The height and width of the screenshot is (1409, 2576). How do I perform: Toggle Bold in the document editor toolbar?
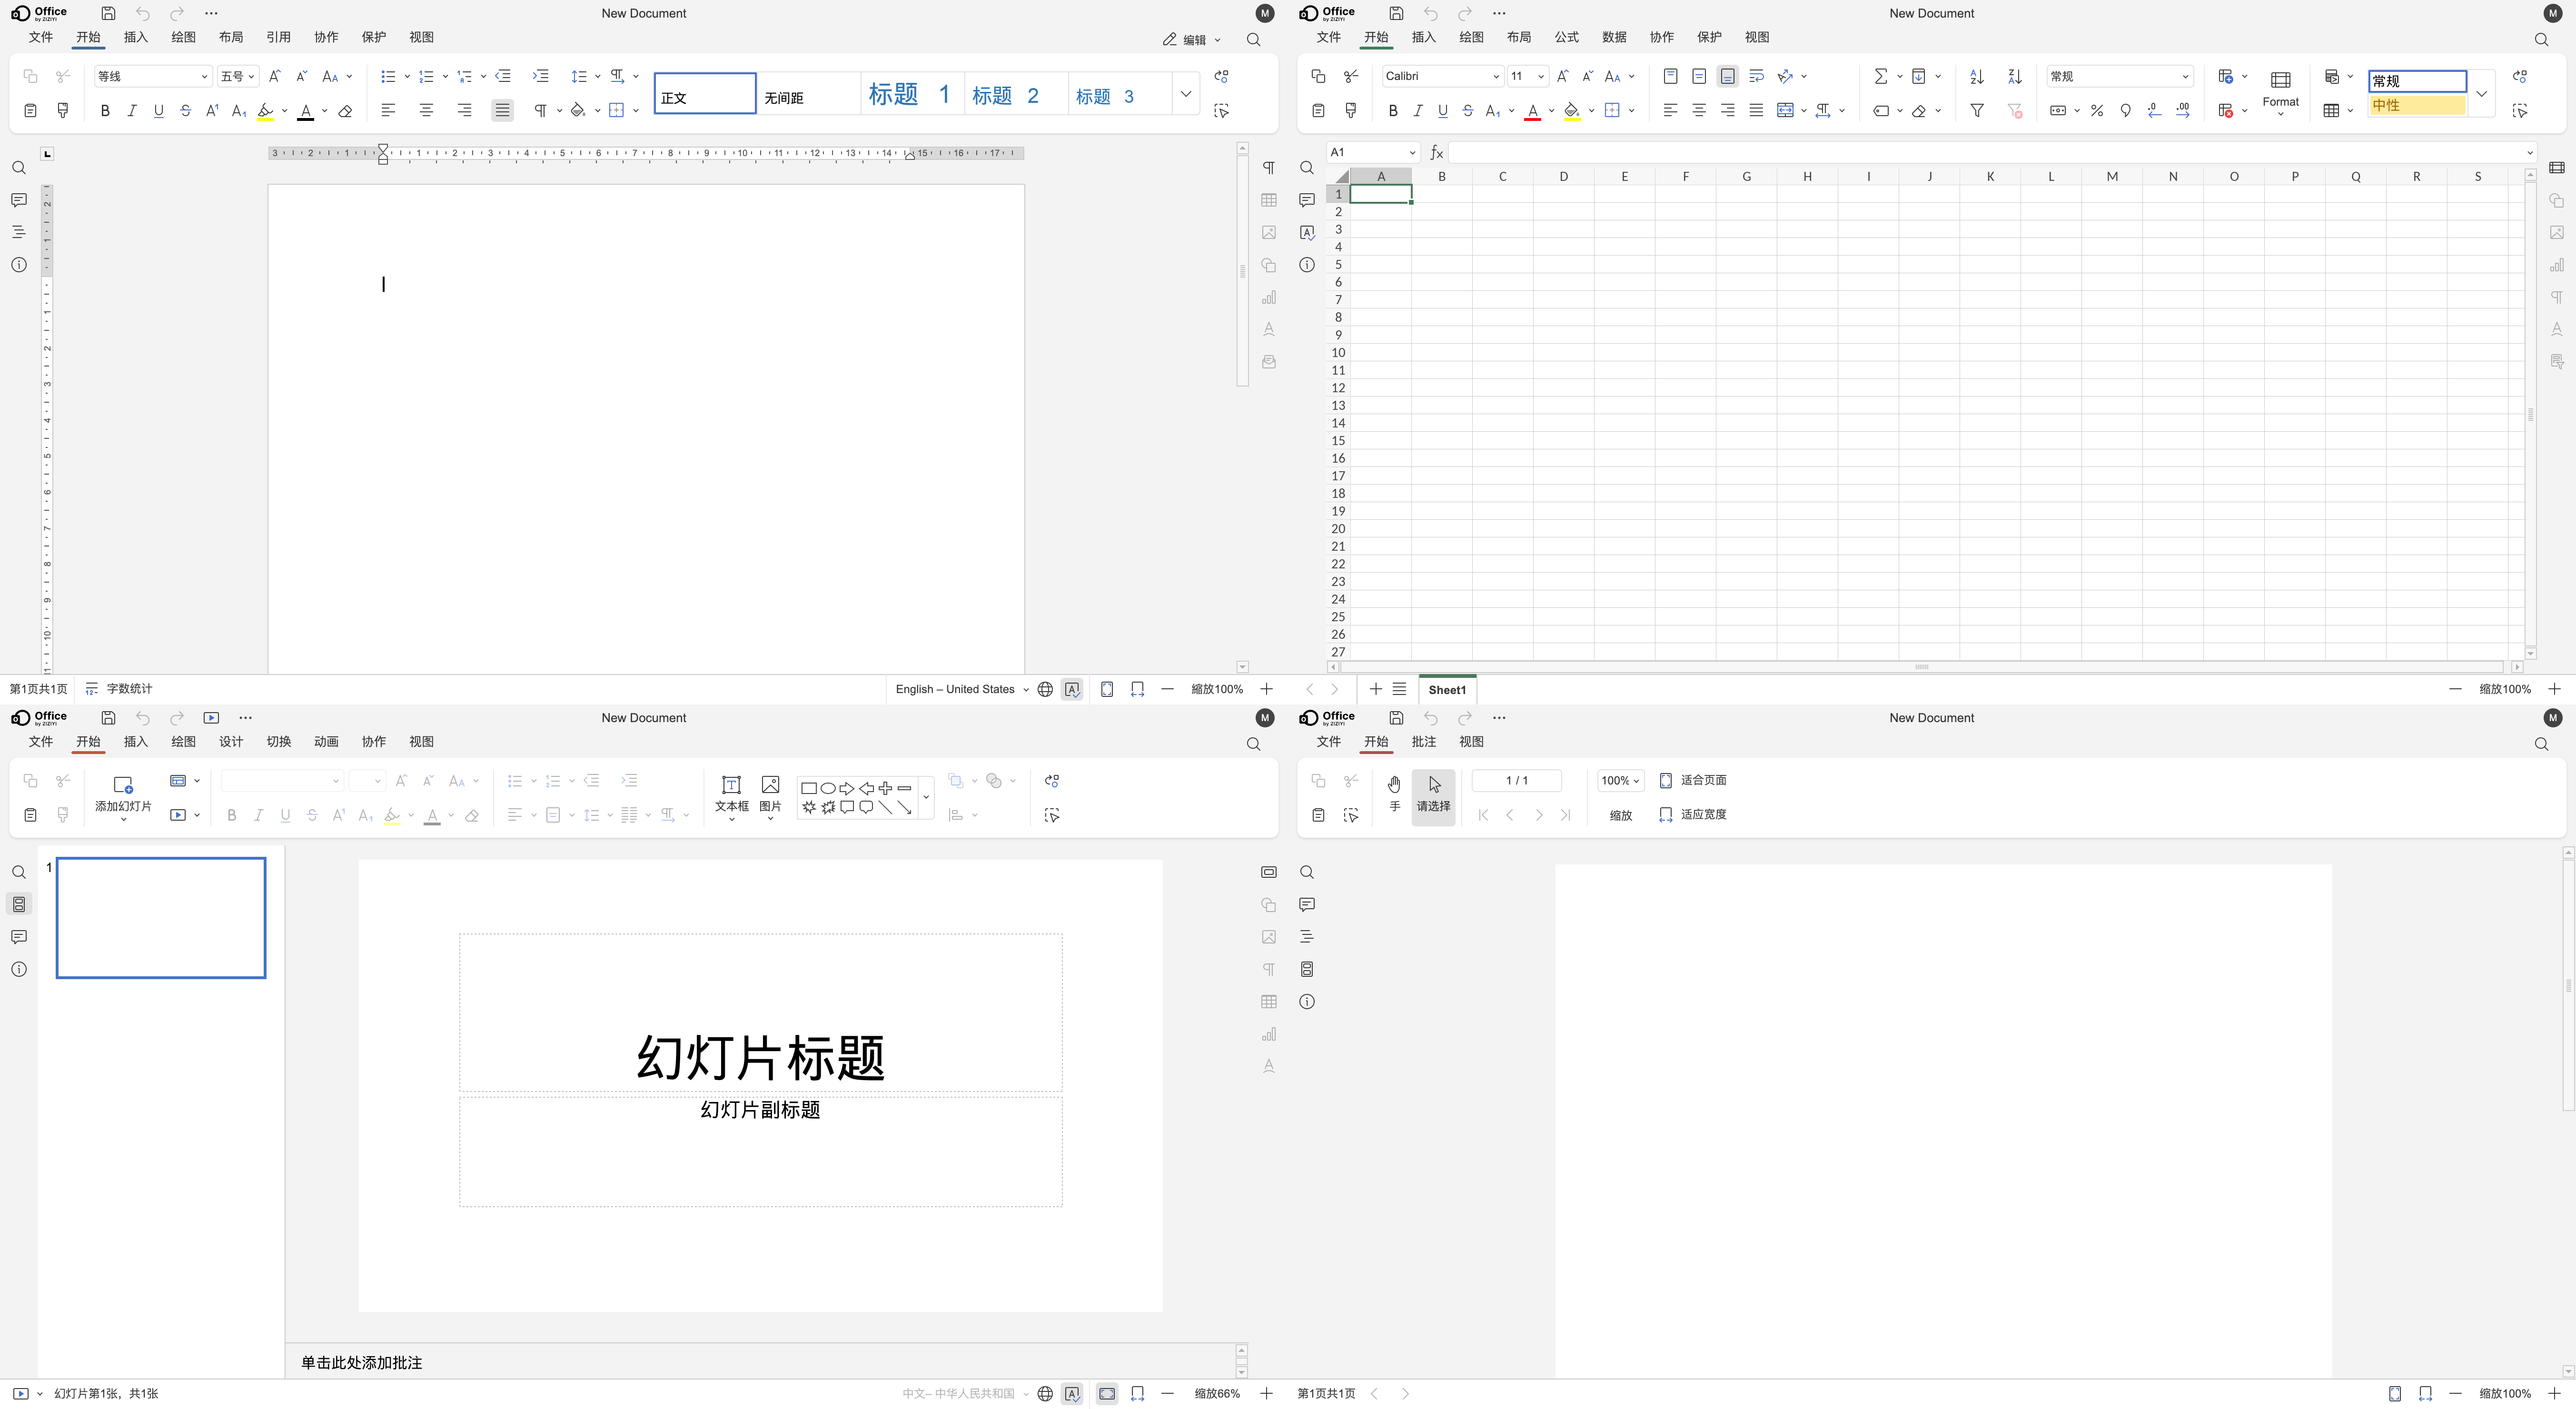105,111
